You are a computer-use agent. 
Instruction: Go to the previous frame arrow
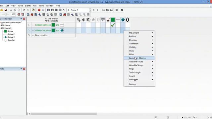click(94, 10)
